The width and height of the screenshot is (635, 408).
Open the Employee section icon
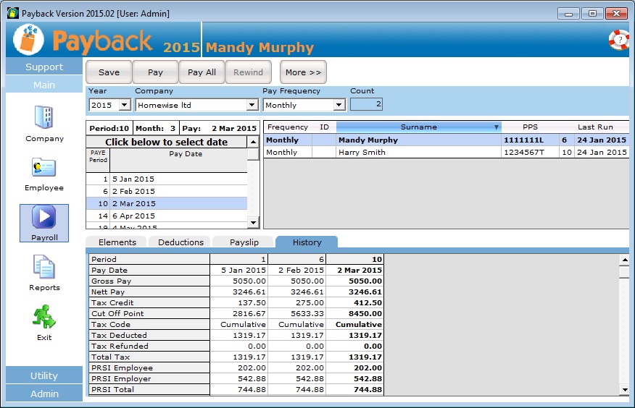click(44, 168)
